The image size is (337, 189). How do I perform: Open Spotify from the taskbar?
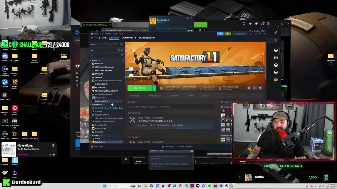(209, 186)
